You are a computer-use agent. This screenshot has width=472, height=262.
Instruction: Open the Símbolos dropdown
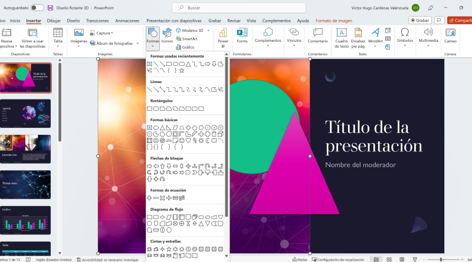tap(405, 37)
